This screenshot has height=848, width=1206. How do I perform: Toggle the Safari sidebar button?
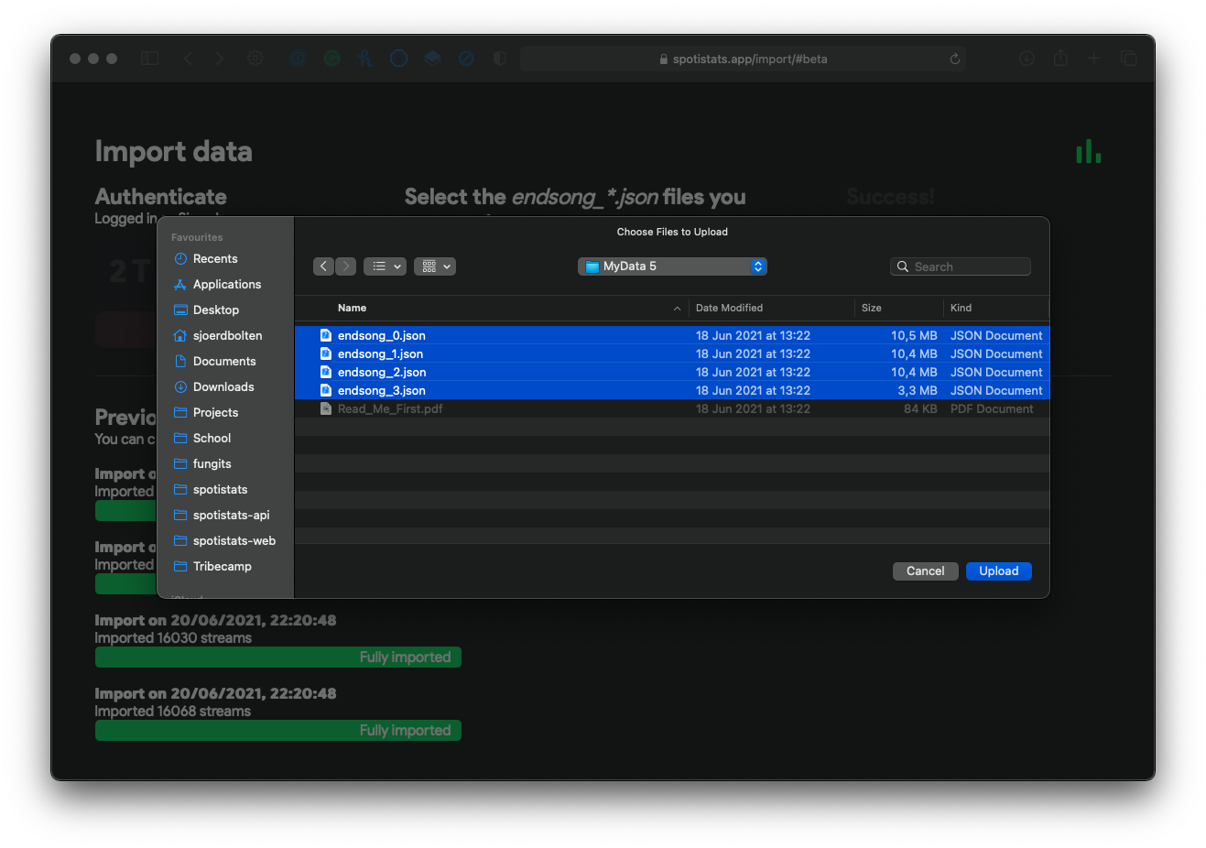(x=150, y=59)
